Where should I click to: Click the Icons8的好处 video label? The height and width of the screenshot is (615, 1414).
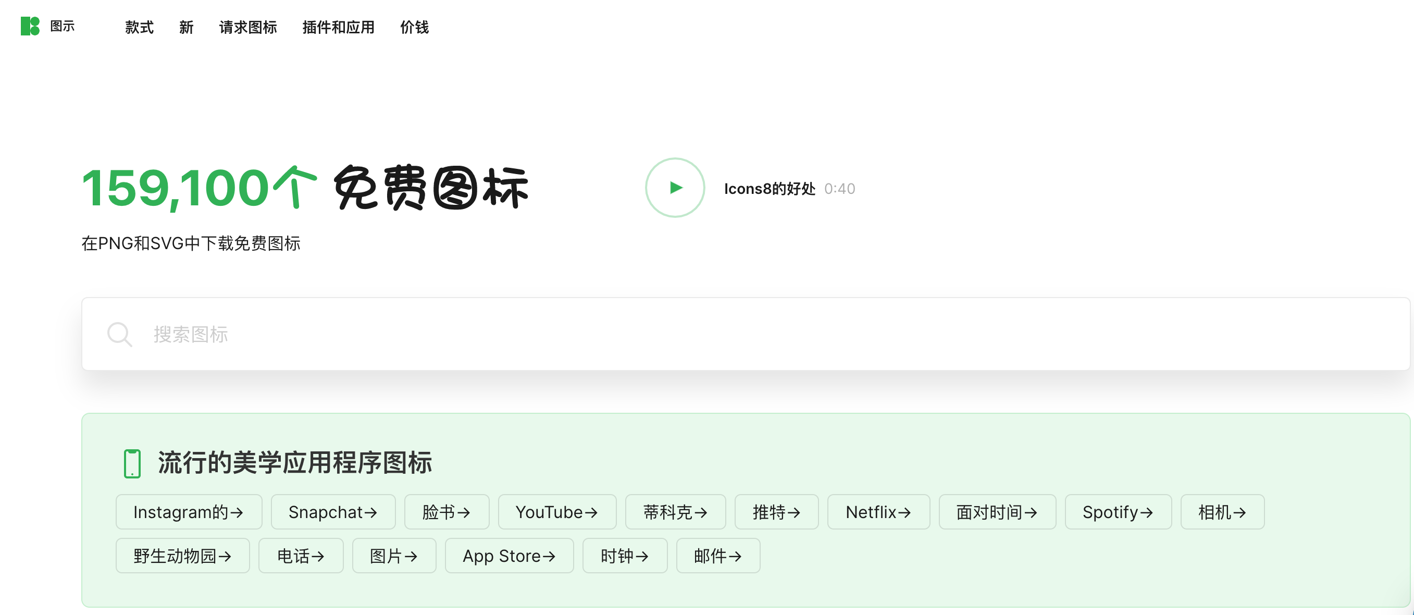tap(769, 188)
